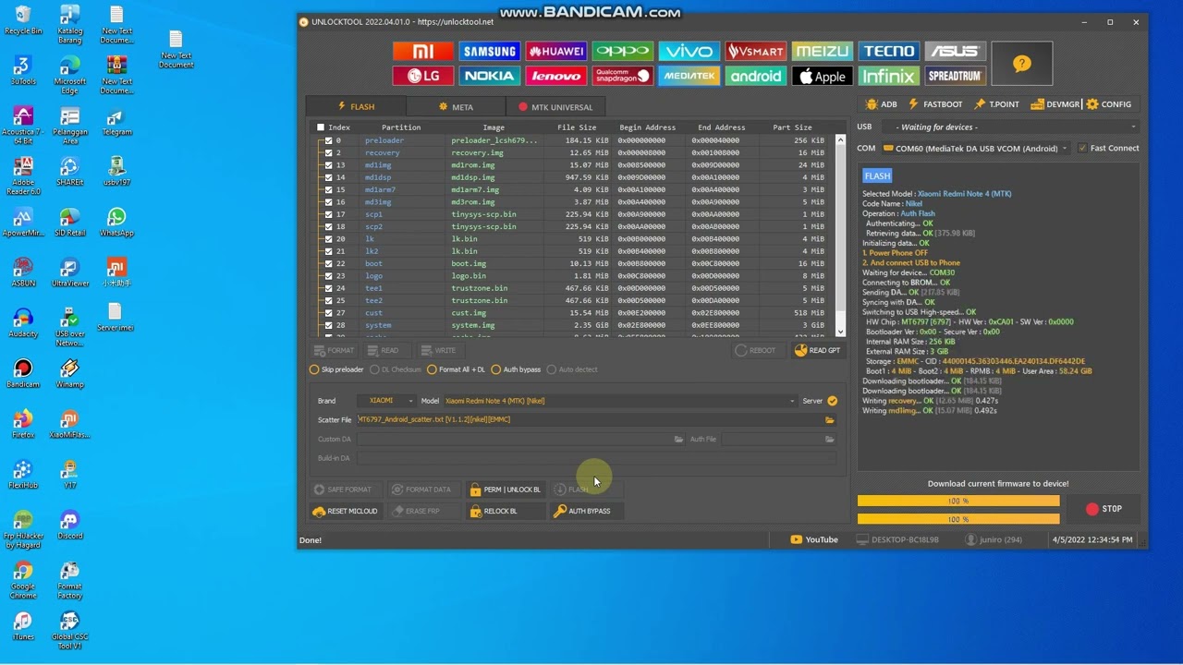Open the ADB panel

(x=882, y=104)
